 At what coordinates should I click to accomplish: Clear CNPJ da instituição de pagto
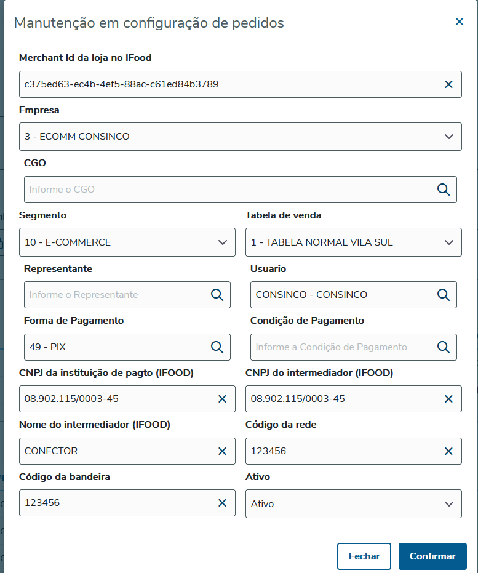click(x=222, y=399)
